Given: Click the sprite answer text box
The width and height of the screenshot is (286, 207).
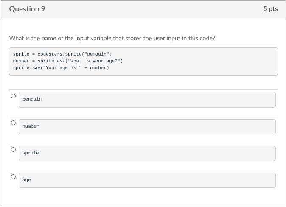Looking at the screenshot, I should [x=147, y=153].
